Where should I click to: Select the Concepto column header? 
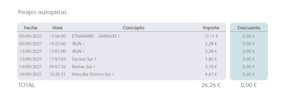pyautogui.click(x=134, y=28)
